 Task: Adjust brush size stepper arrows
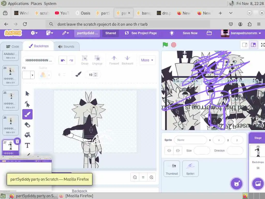pyautogui.click(x=95, y=75)
